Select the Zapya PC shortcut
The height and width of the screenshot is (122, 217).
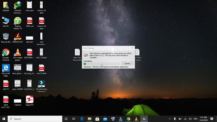(29, 101)
